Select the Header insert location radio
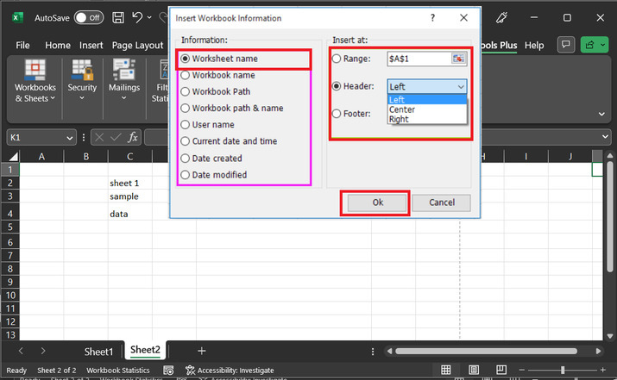Screen dimensions: 617x380 [353, 86]
